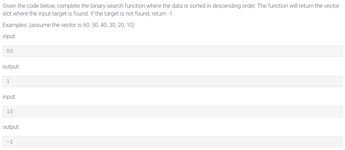This screenshot has width=345, height=150.
Task: Click the "input:" label above the 15 box
Action: pyautogui.click(x=9, y=97)
